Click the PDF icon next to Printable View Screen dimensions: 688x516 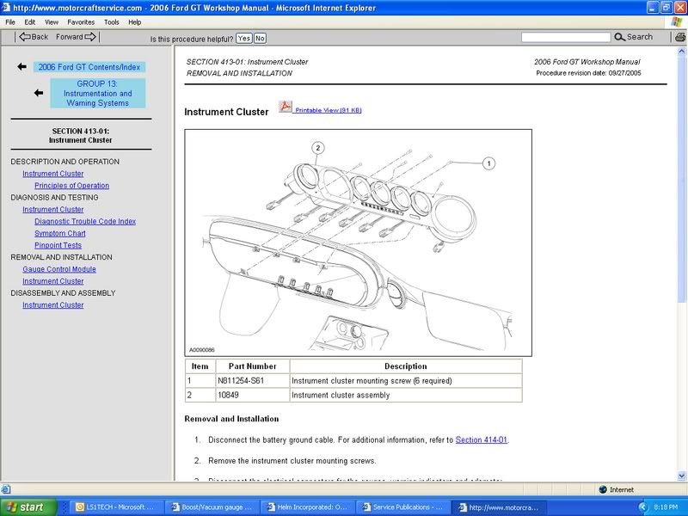pyautogui.click(x=286, y=106)
